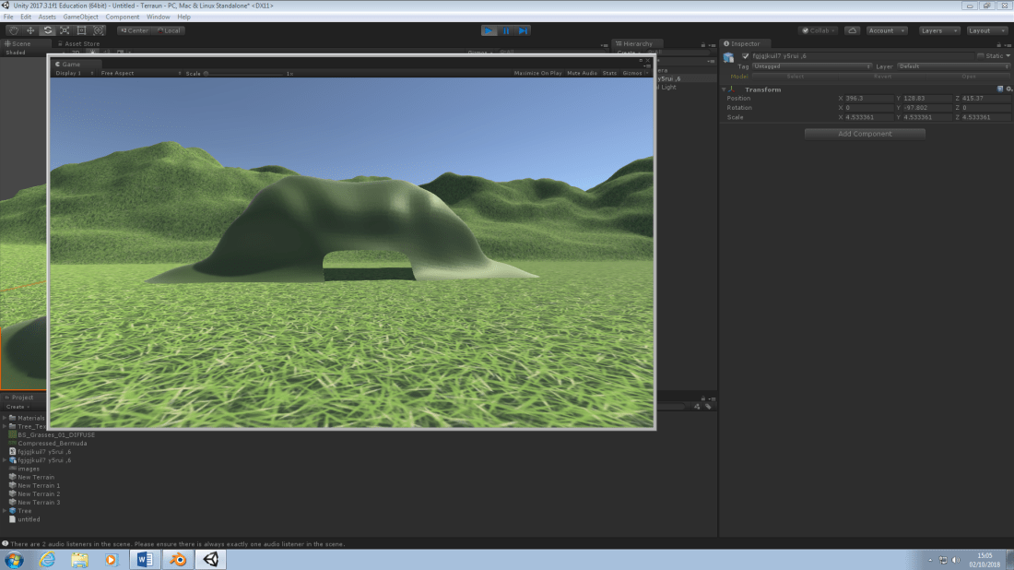
Task: Choose the Scale tool
Action: 65,30
